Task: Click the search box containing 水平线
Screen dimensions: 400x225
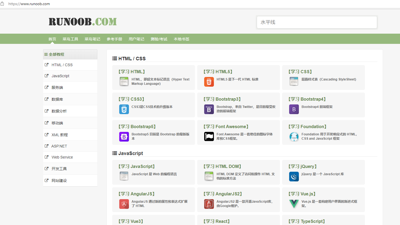Action: (317, 22)
